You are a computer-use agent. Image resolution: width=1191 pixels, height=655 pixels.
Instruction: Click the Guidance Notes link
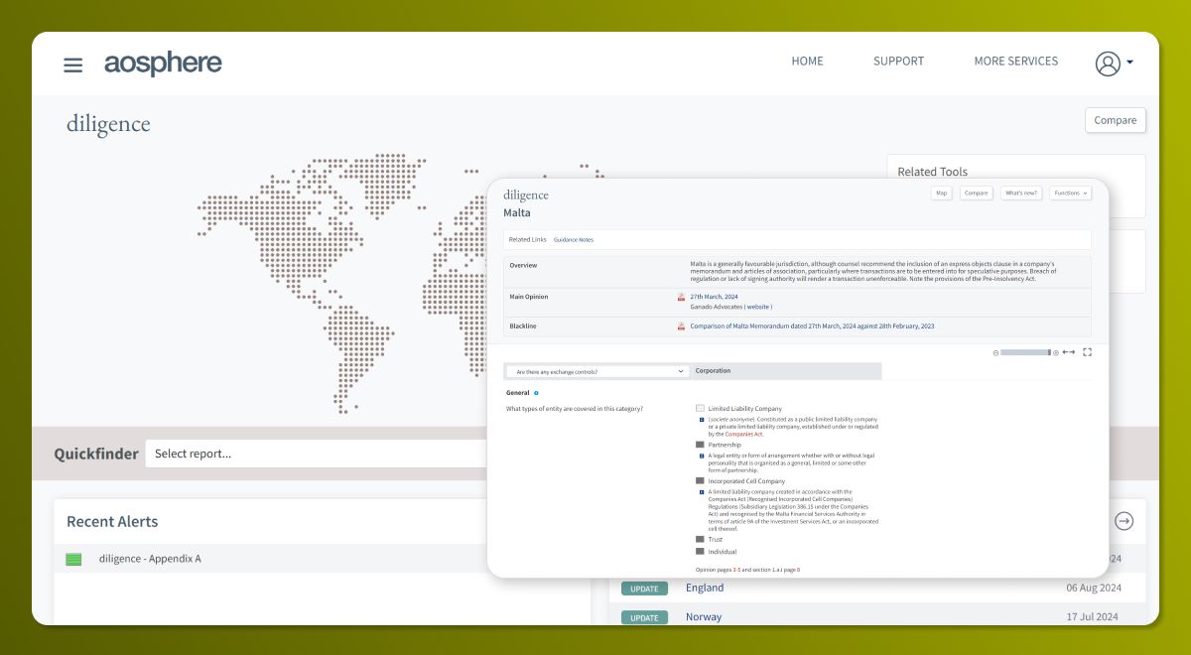[x=574, y=240]
